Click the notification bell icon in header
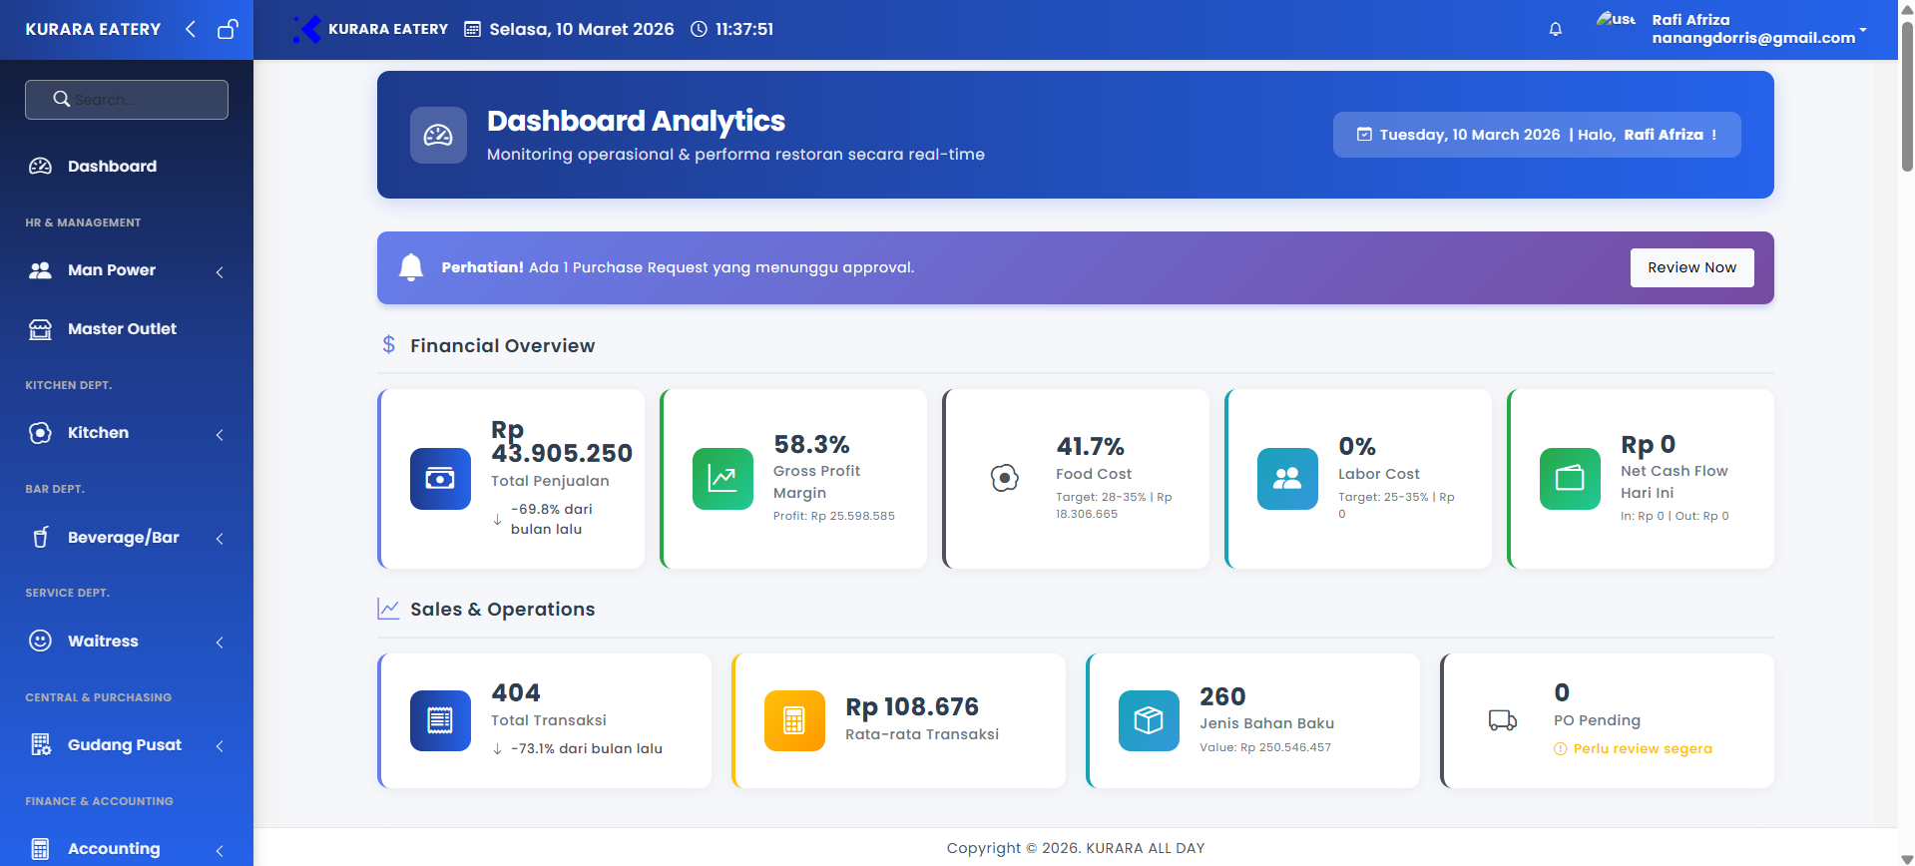 (x=1555, y=29)
